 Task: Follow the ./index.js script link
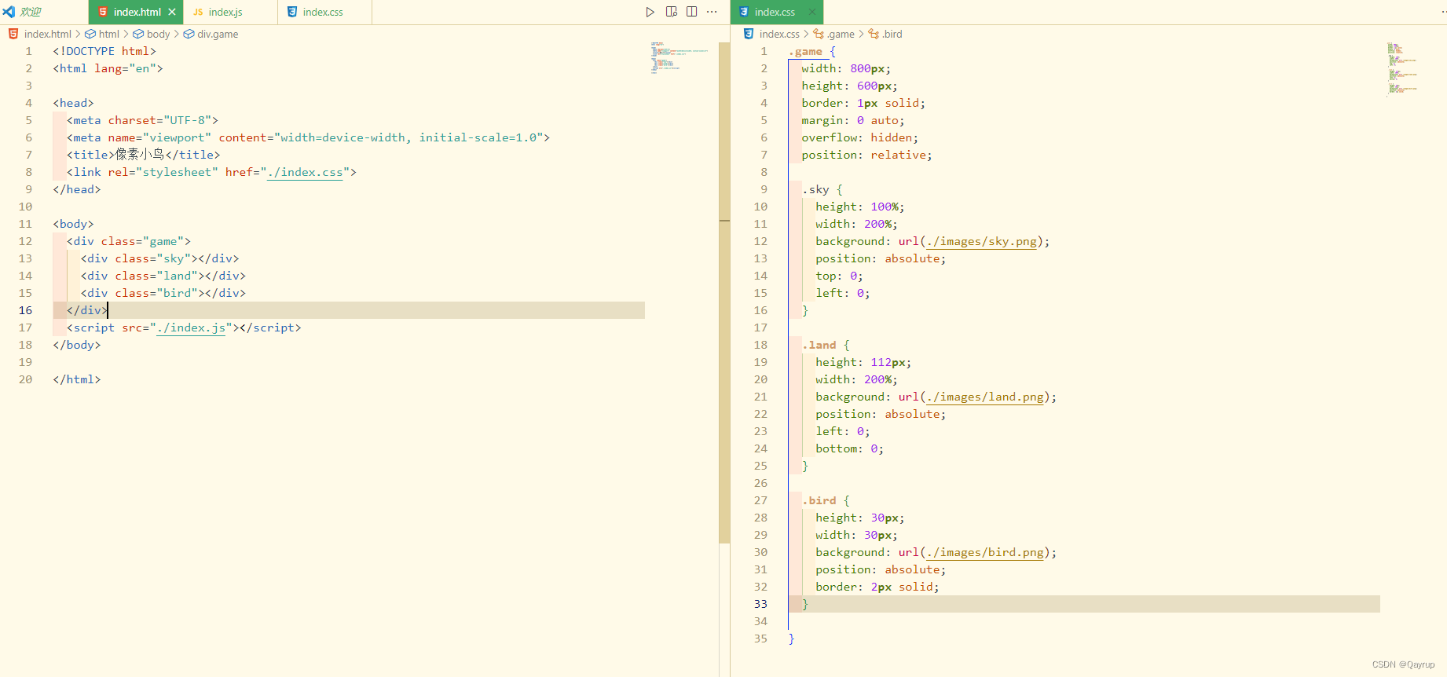[191, 328]
